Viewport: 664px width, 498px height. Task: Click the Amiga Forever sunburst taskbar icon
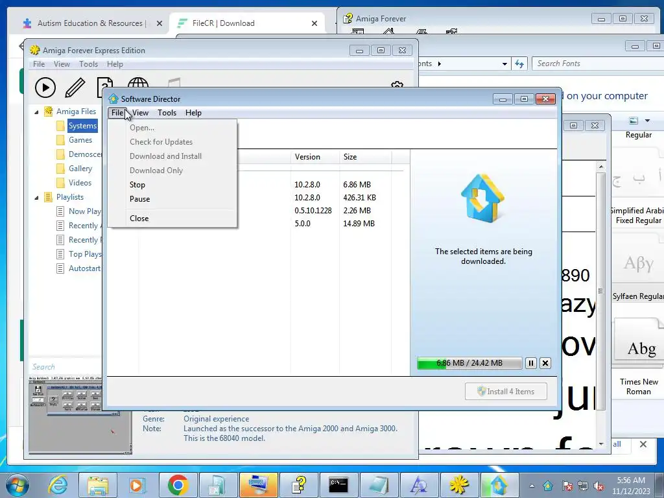click(x=458, y=485)
